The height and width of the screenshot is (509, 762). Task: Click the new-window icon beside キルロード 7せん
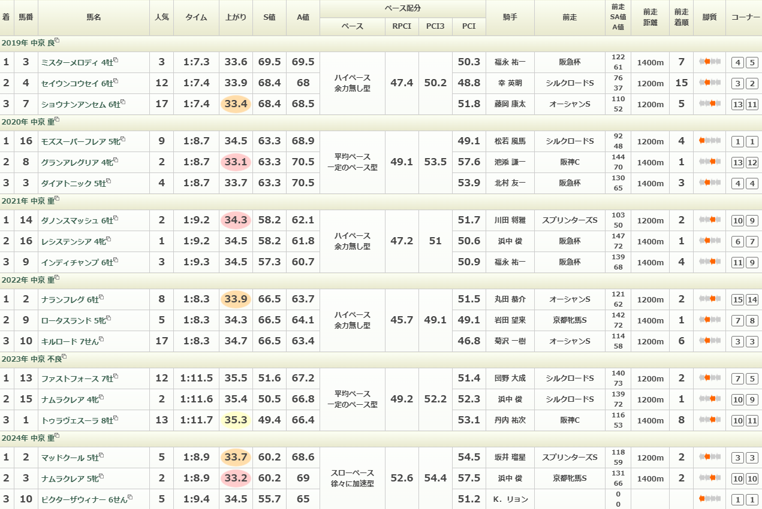tap(102, 340)
